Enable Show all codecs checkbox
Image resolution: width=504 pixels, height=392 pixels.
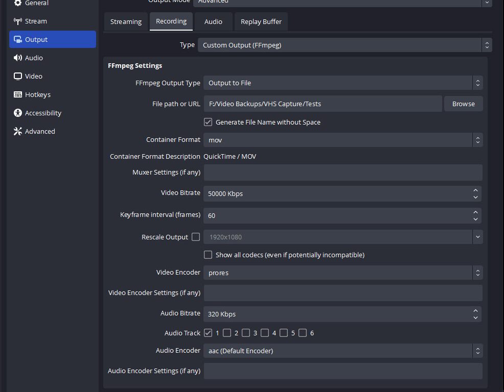coord(208,255)
